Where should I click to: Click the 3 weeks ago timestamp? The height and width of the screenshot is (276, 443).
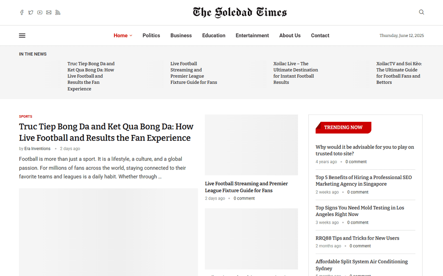point(327,222)
